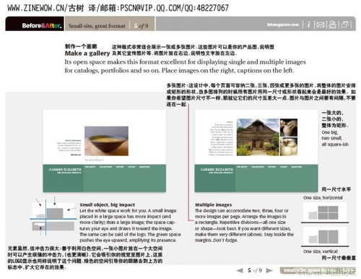Click Carmen Elizabeth logo in left mockup
The width and height of the screenshot is (361, 279).
(x=65, y=171)
